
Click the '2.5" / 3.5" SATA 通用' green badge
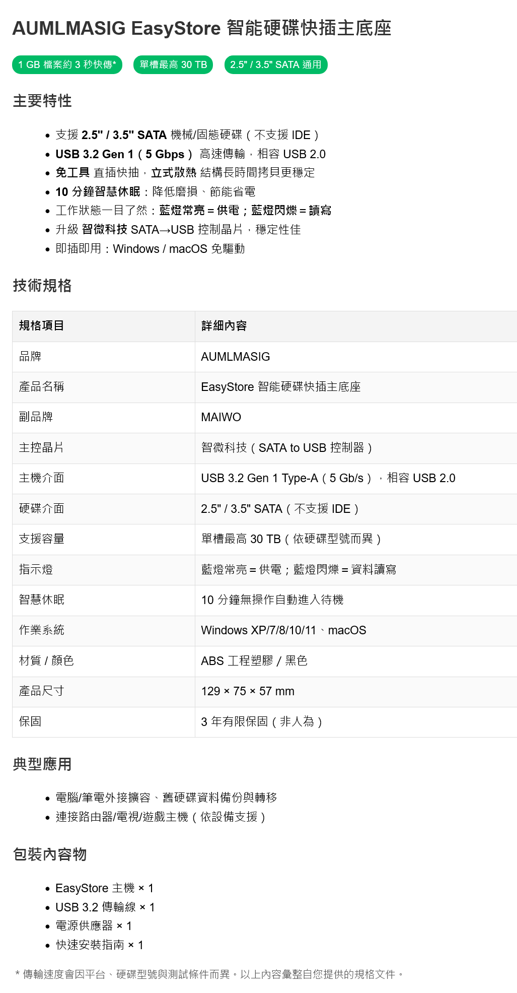(x=276, y=64)
